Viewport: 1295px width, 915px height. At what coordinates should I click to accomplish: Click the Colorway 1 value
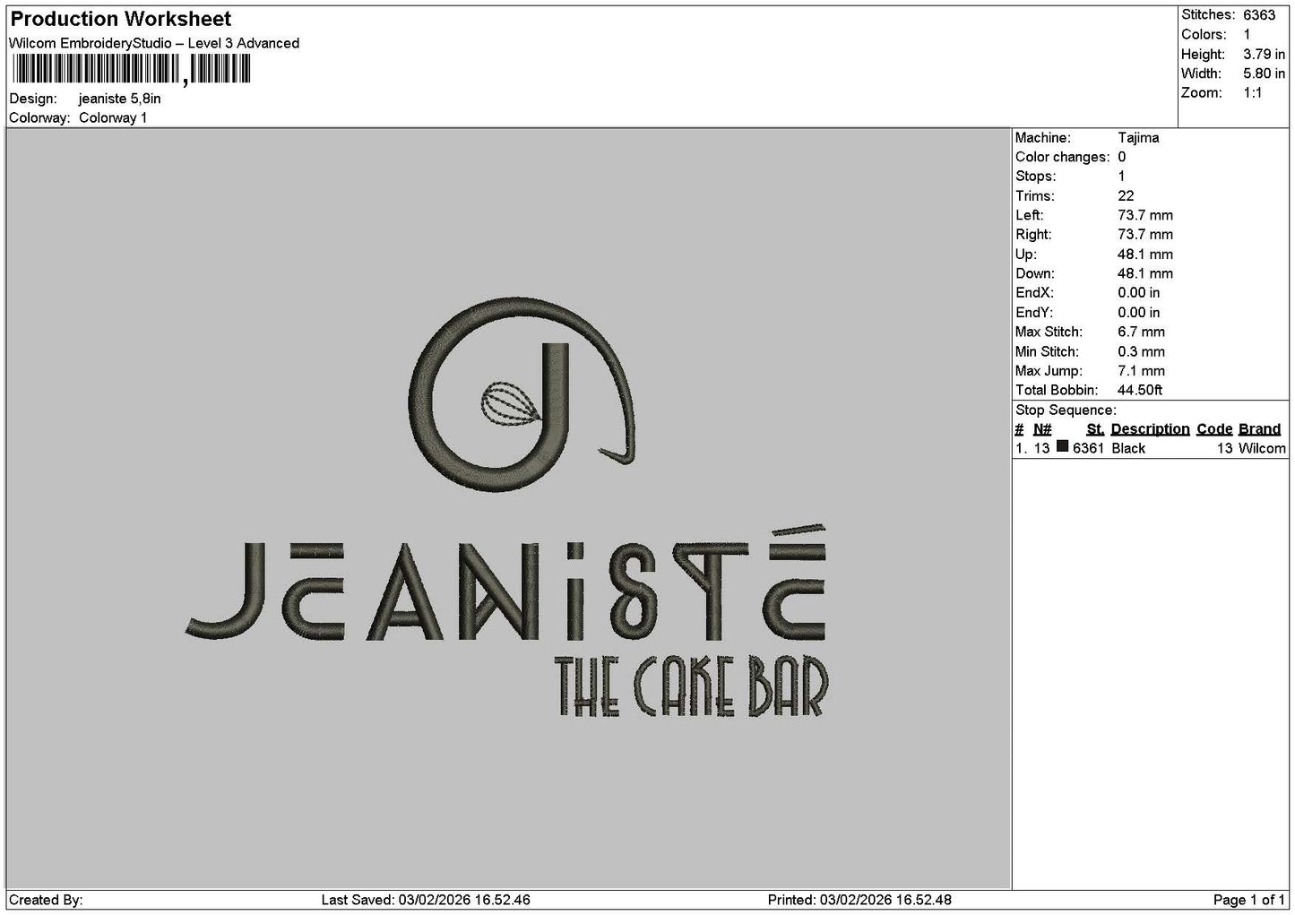(x=113, y=118)
